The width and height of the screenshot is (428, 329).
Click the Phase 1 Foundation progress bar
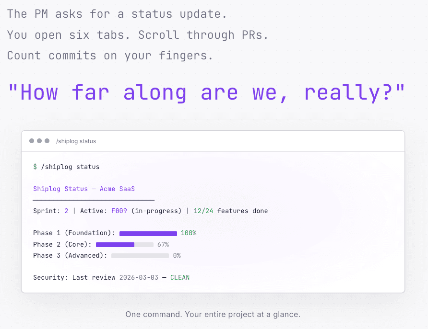tap(148, 233)
